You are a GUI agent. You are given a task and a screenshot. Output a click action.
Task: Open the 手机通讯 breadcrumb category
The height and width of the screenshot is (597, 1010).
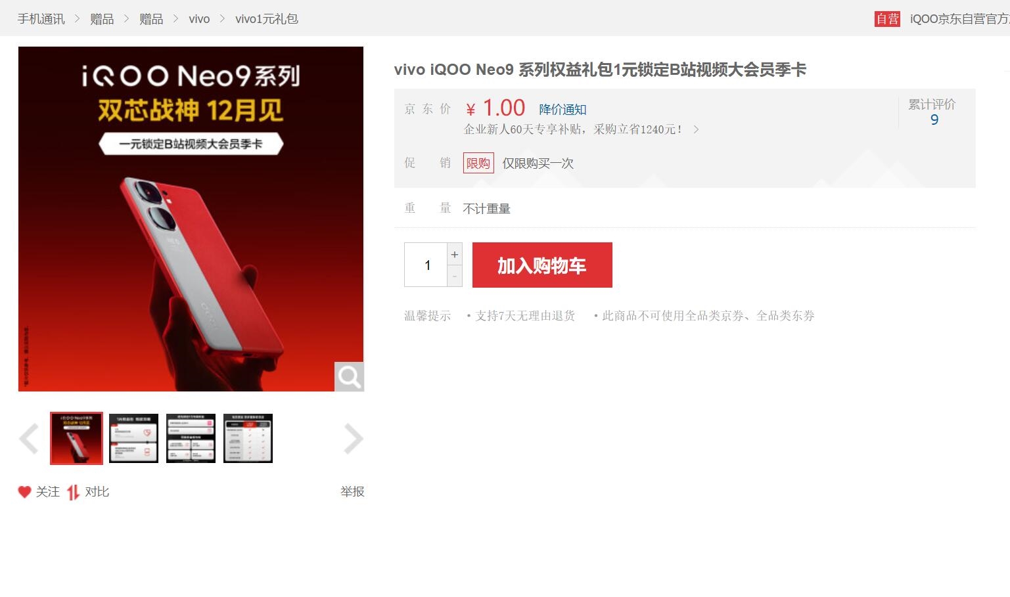[41, 19]
